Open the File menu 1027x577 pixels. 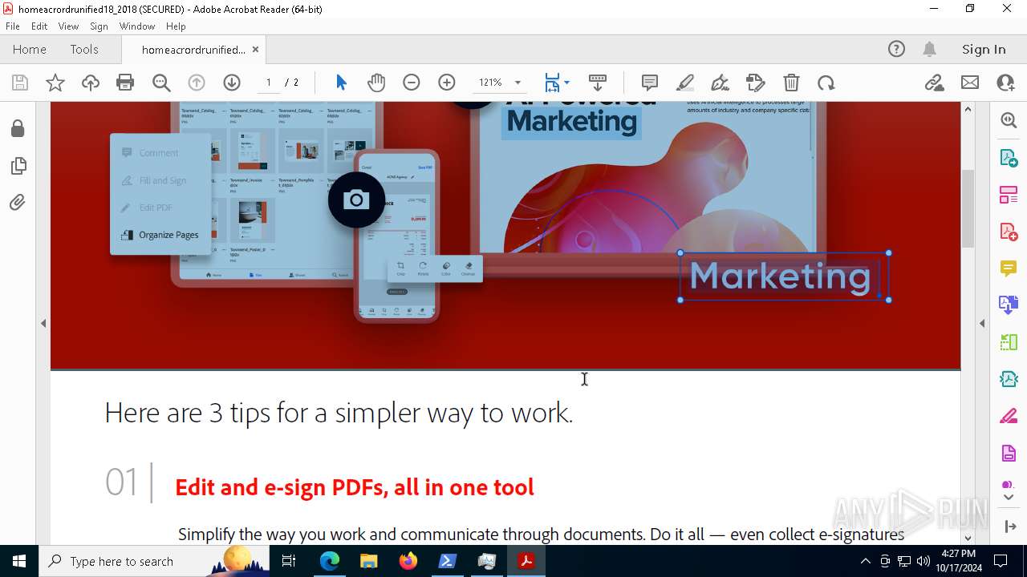13,26
